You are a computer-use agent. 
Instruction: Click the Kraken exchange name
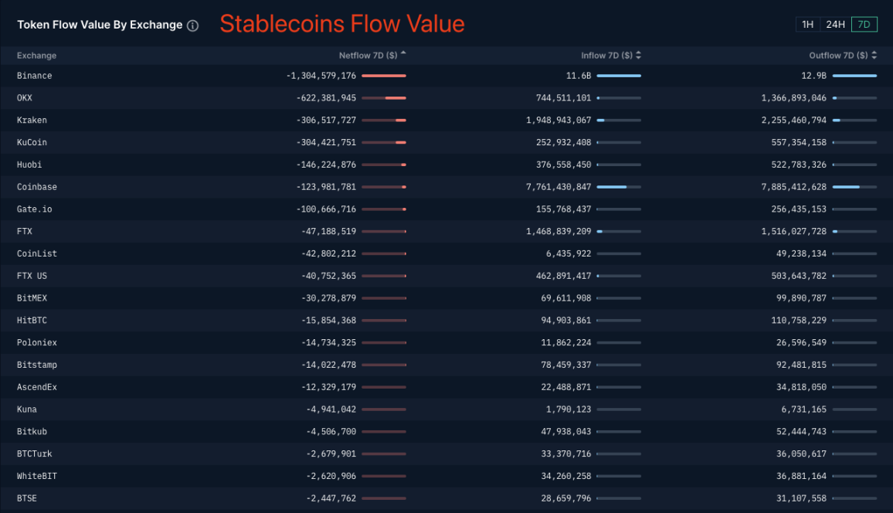tap(32, 121)
